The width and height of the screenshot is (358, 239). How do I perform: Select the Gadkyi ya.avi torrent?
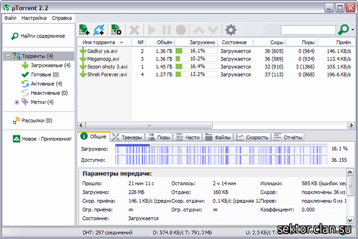(x=102, y=51)
